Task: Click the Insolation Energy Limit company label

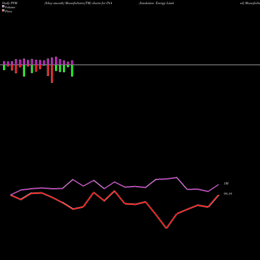Action: [x=156, y=3]
